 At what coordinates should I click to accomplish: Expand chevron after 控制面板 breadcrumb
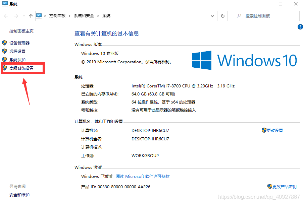(x=69, y=16)
